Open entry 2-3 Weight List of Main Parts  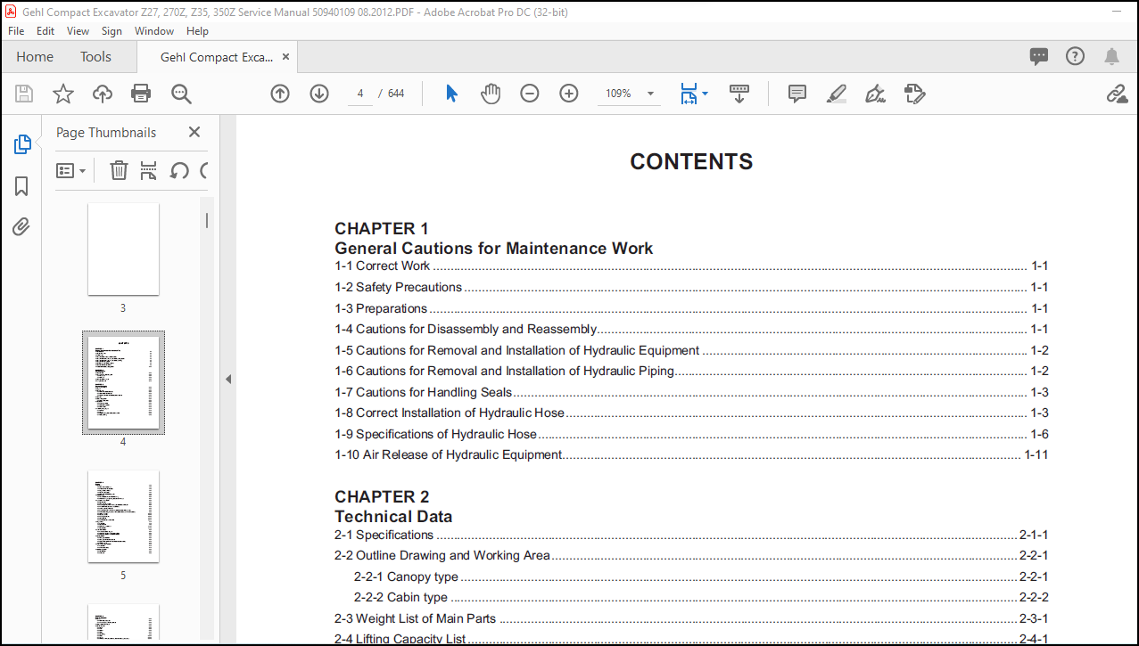coord(691,618)
